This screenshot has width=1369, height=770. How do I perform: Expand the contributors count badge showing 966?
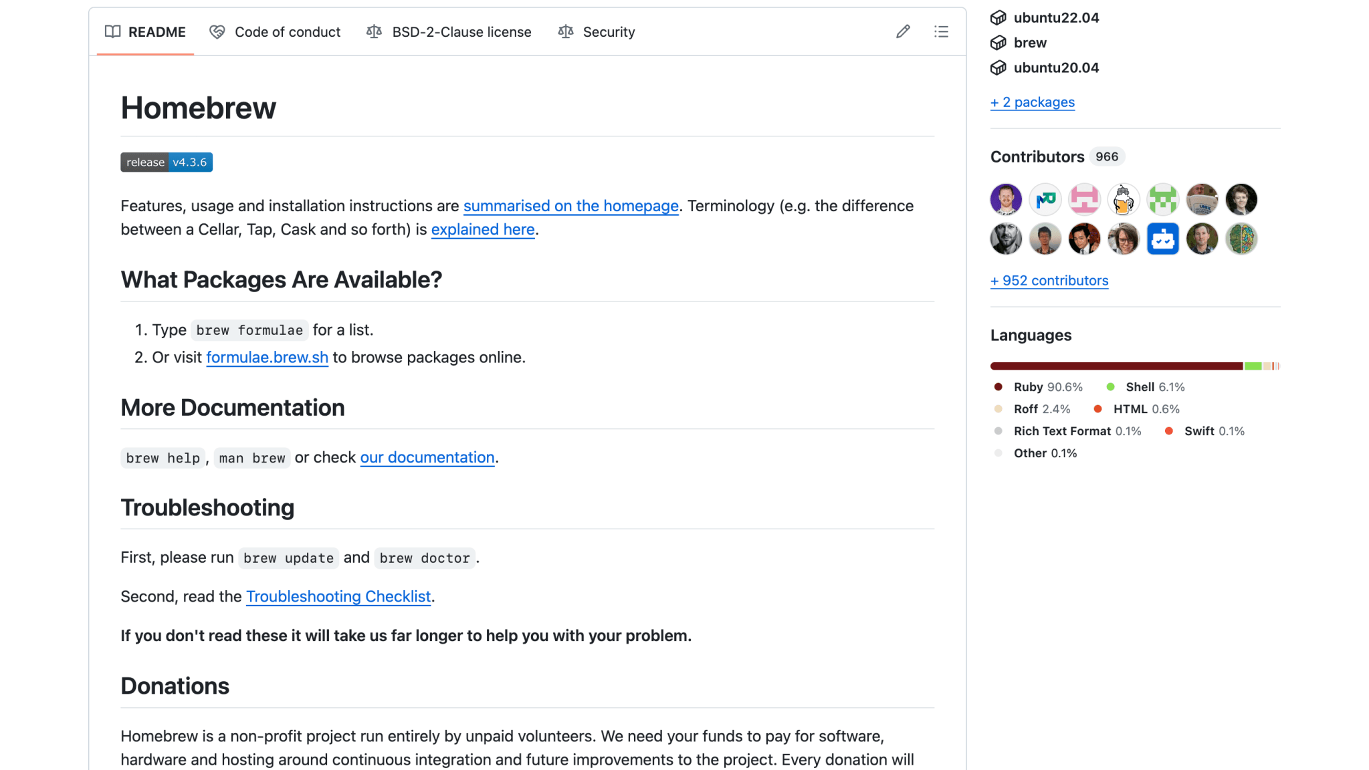[x=1106, y=156]
